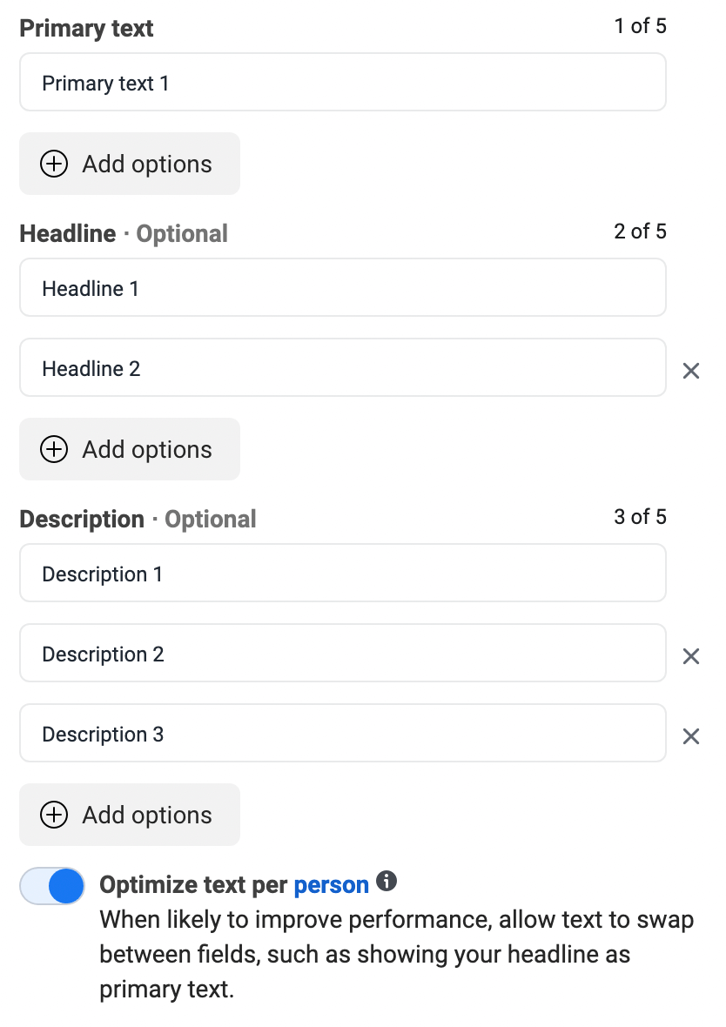
Task: Click Add options below Description 3
Action: click(x=145, y=815)
